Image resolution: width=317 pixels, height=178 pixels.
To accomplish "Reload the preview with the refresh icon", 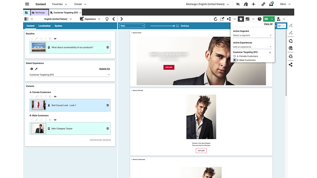I will point(216,19).
